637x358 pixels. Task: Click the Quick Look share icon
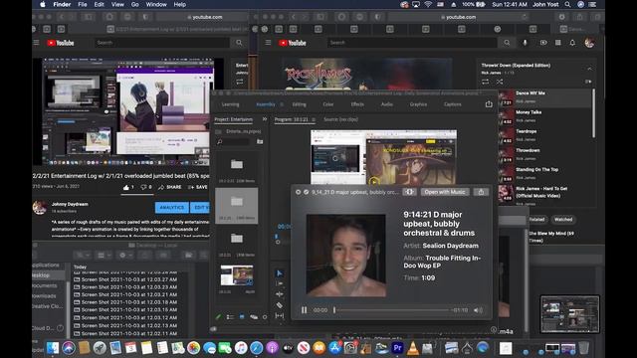(481, 192)
